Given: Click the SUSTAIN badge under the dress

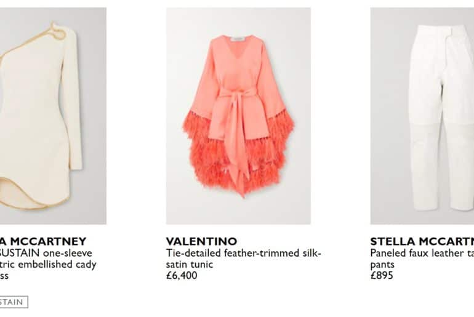Looking at the screenshot, I should point(14,302).
